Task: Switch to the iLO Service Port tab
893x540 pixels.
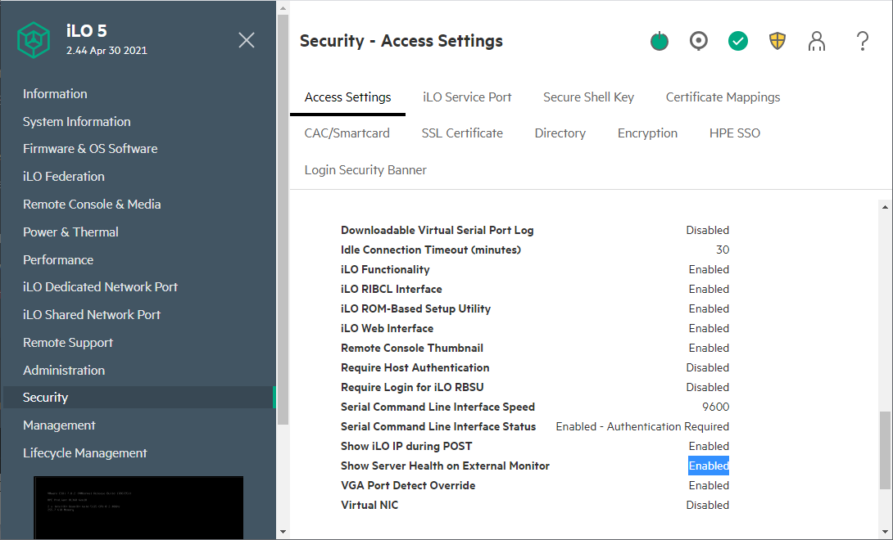Action: (467, 97)
